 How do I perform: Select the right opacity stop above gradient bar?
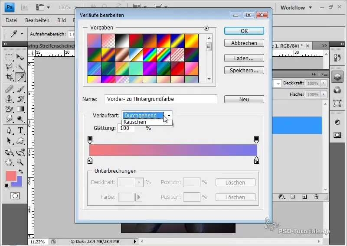pos(256,140)
